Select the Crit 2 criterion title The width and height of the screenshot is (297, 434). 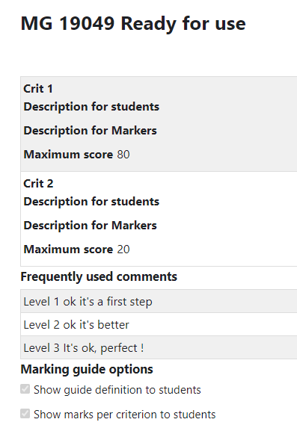[x=38, y=184]
